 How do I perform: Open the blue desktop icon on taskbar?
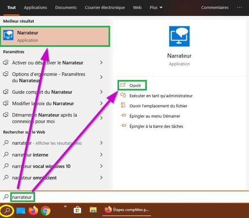(21, 211)
